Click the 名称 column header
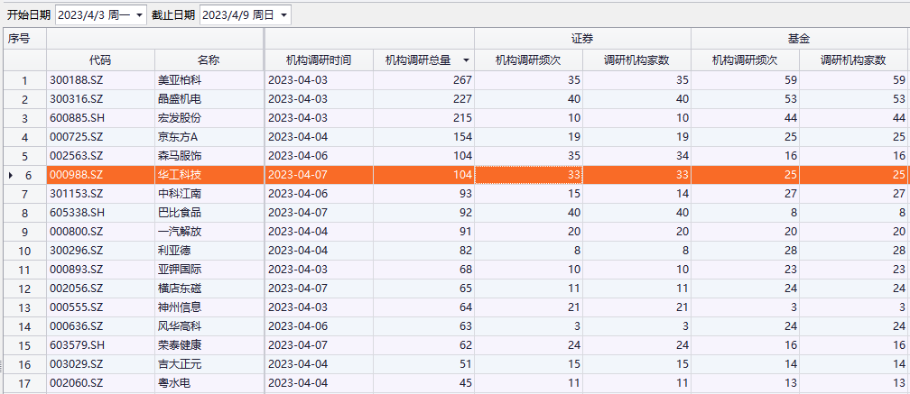Screen dimensions: 910x394 pyautogui.click(x=209, y=60)
